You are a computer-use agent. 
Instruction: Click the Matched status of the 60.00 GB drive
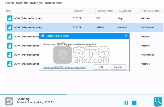[x=145, y=18]
